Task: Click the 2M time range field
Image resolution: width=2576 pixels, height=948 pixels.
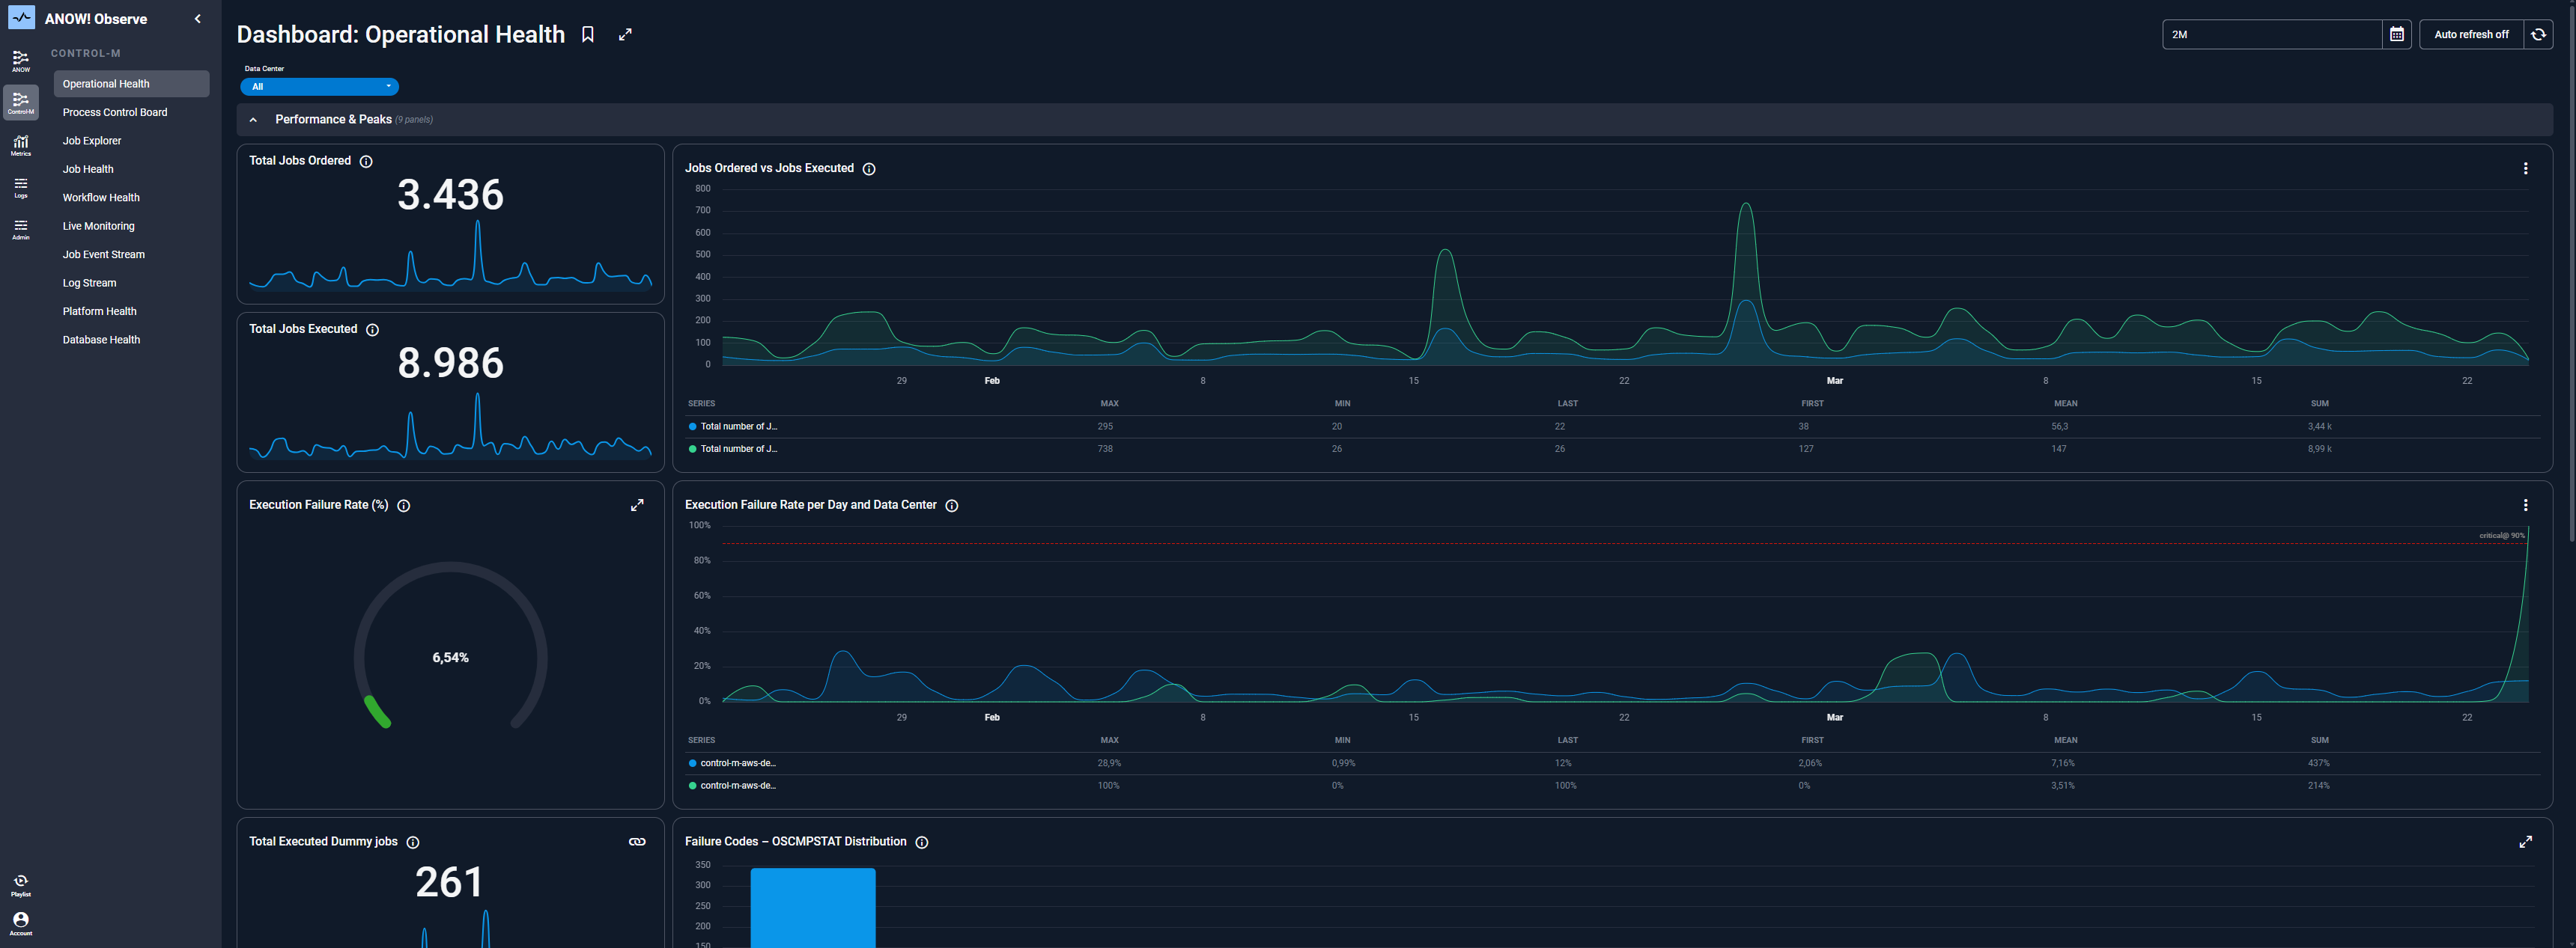Action: coord(2270,35)
